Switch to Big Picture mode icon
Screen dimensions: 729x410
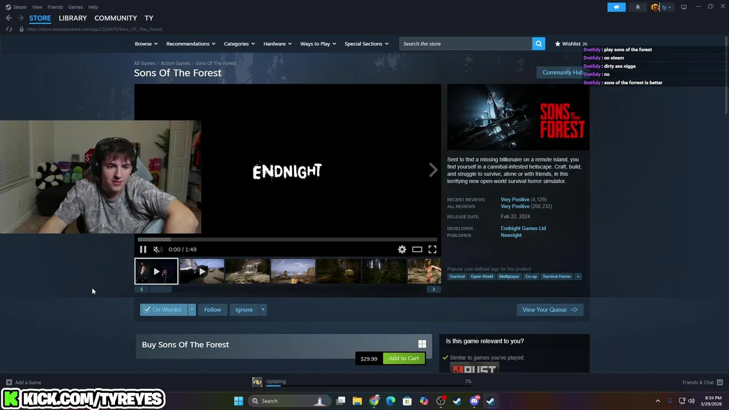pyautogui.click(x=684, y=7)
